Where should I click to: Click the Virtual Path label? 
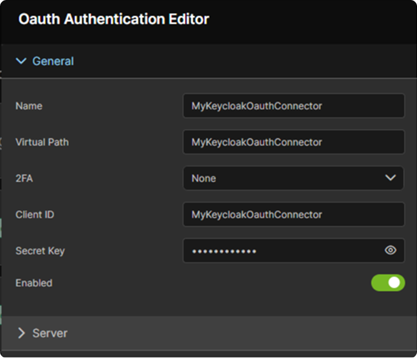(x=42, y=142)
